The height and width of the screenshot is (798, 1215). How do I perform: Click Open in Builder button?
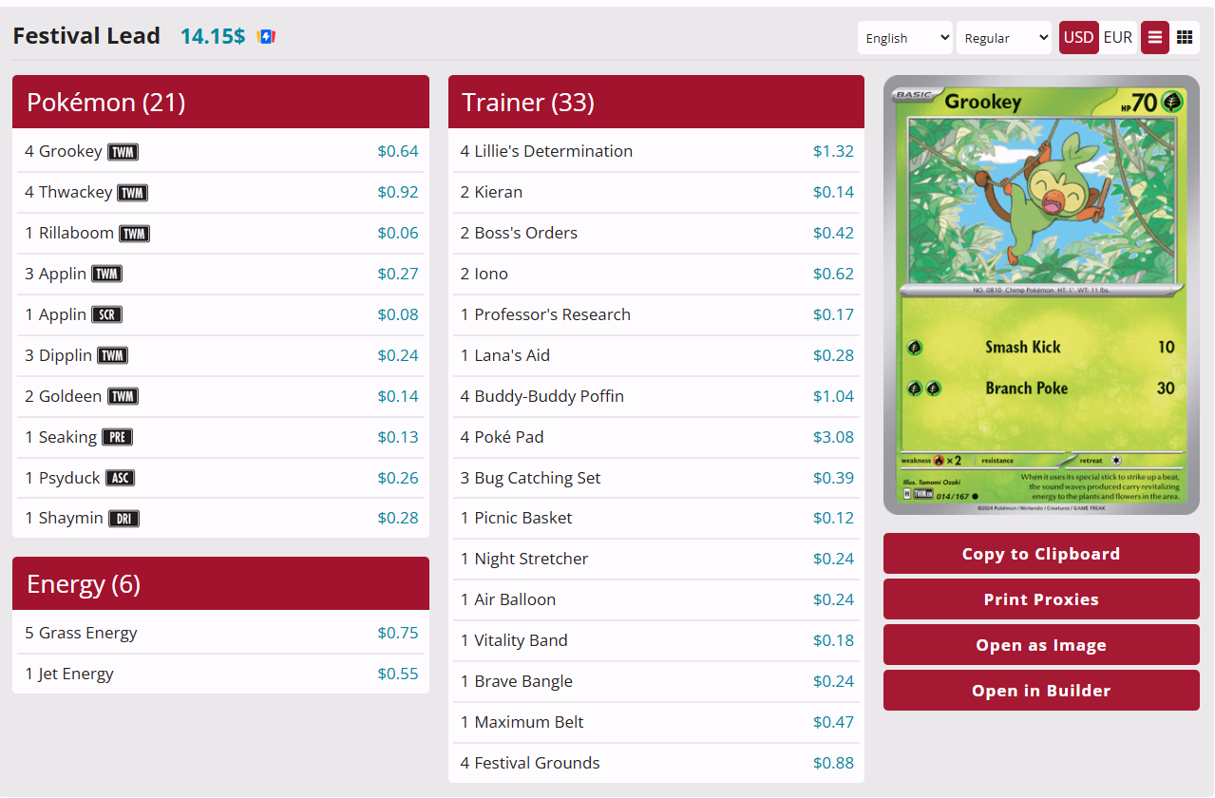pyautogui.click(x=1041, y=691)
